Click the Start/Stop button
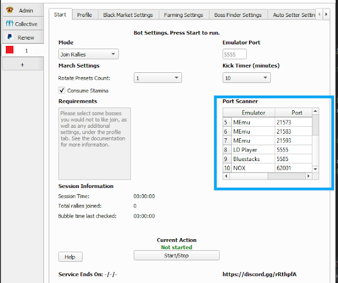The width and height of the screenshot is (338, 283). pyautogui.click(x=177, y=255)
